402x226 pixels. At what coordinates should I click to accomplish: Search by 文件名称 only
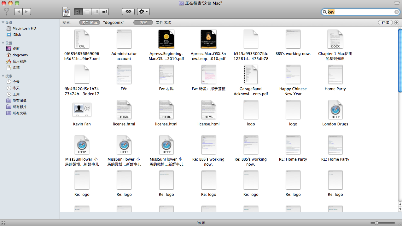[x=163, y=23]
